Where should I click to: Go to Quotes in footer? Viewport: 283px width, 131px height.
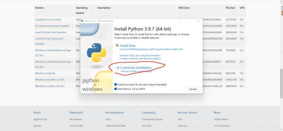coord(37,126)
